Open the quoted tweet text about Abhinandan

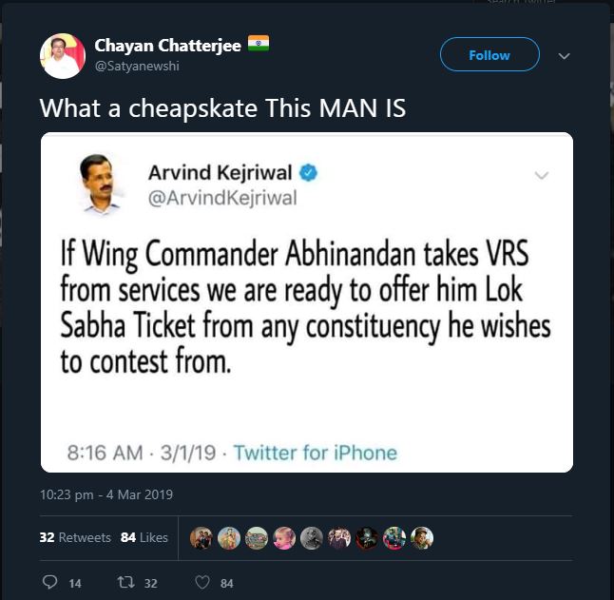[305, 306]
